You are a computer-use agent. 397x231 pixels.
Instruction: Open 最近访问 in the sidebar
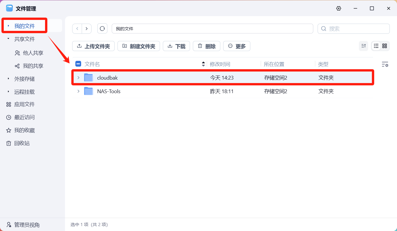click(x=24, y=117)
